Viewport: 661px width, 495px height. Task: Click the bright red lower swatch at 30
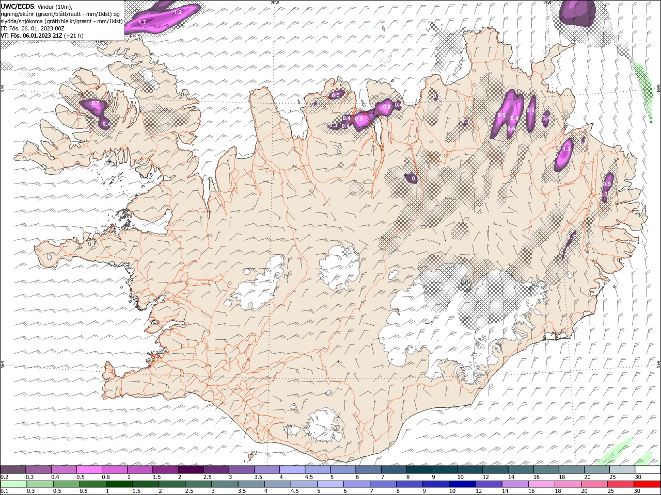(x=647, y=484)
